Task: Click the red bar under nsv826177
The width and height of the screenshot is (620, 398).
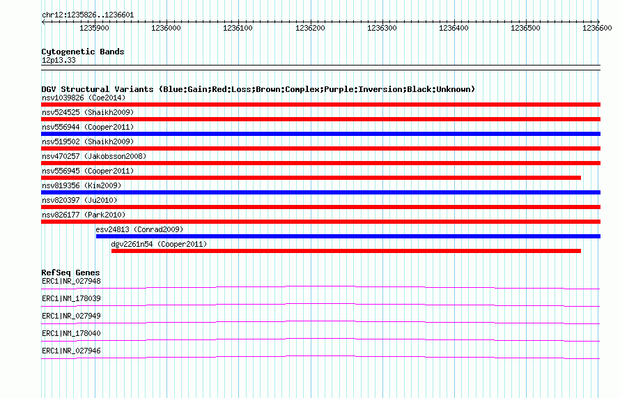Action: pos(320,222)
